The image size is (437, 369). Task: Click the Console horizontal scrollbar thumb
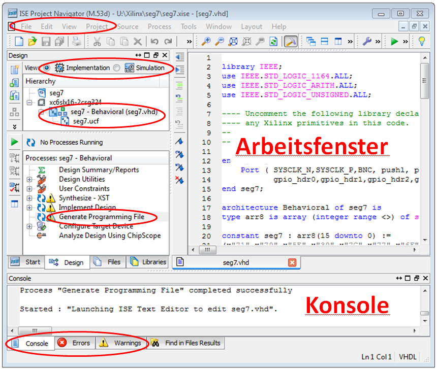coord(35,330)
